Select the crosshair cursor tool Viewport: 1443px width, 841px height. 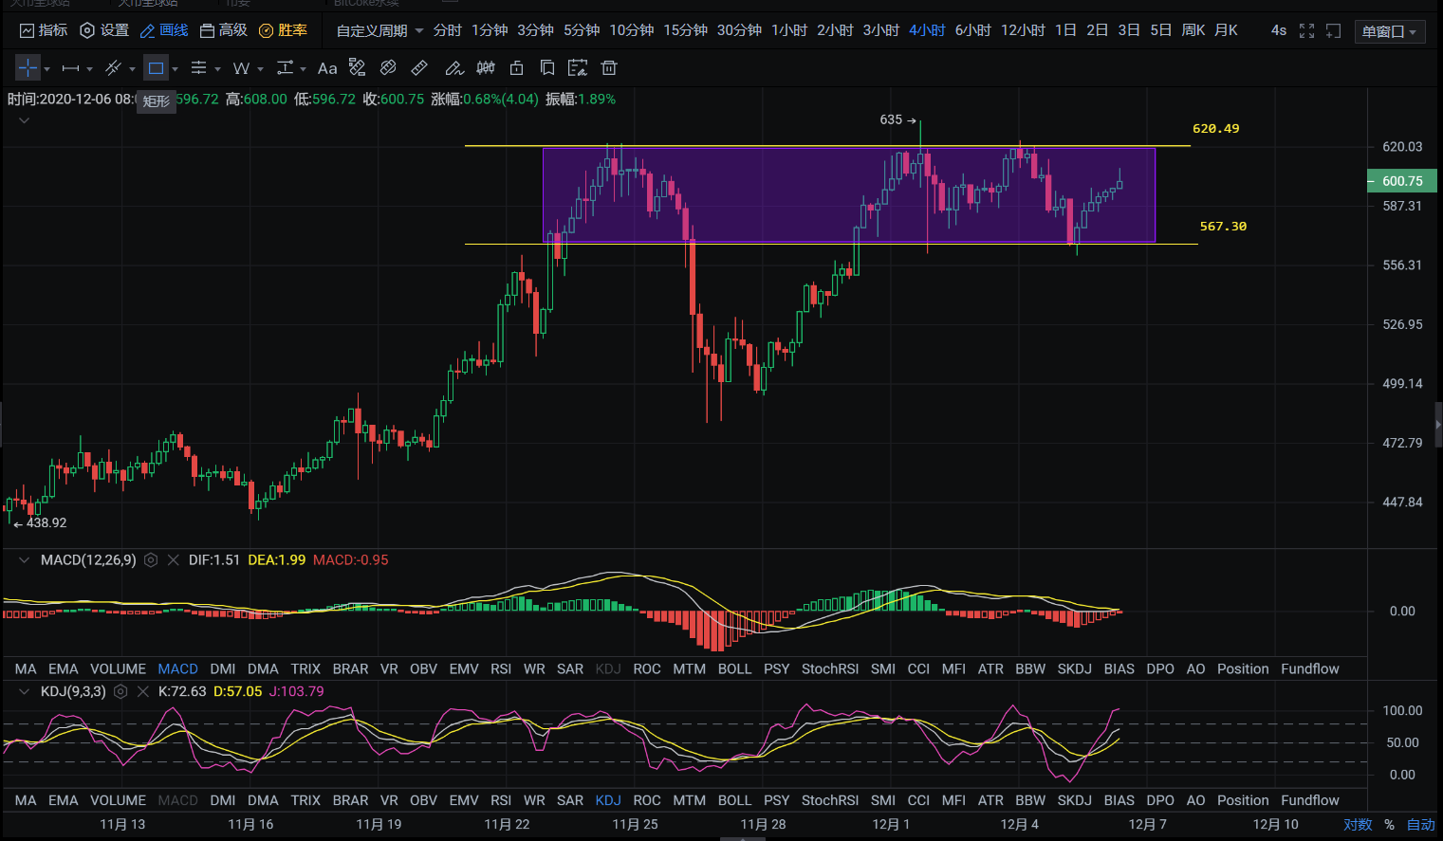coord(28,68)
